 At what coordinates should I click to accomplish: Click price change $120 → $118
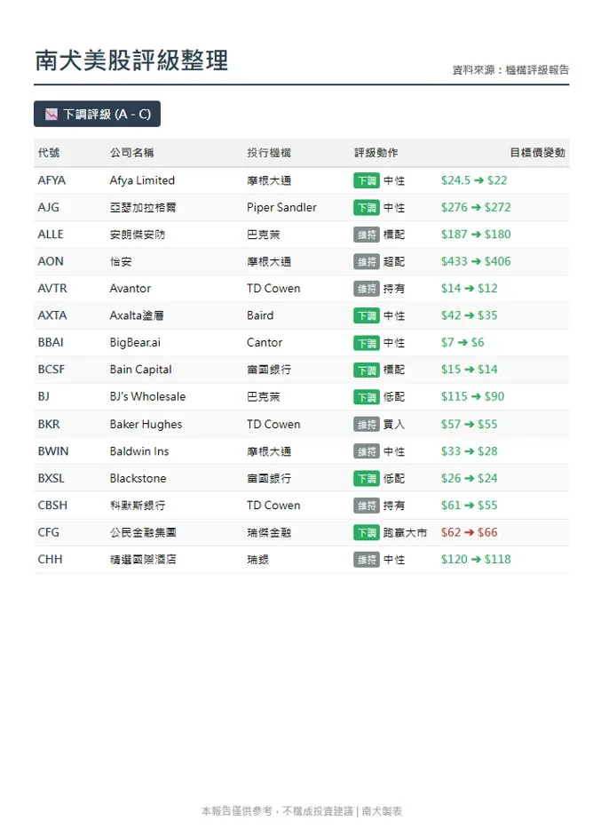pyautogui.click(x=476, y=559)
